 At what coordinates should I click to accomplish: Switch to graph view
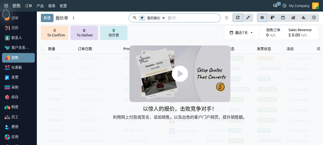[x=304, y=18]
